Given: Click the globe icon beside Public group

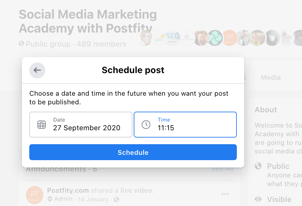Looking at the screenshot, I should point(21,44).
